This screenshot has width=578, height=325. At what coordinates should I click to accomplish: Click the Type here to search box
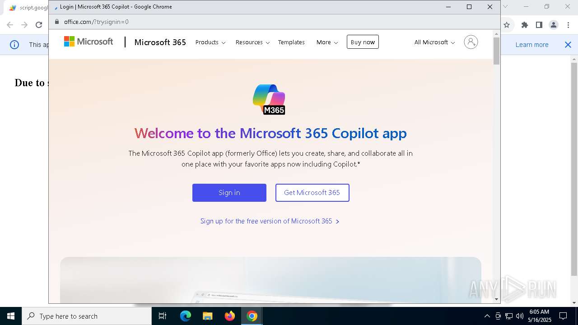pyautogui.click(x=87, y=316)
